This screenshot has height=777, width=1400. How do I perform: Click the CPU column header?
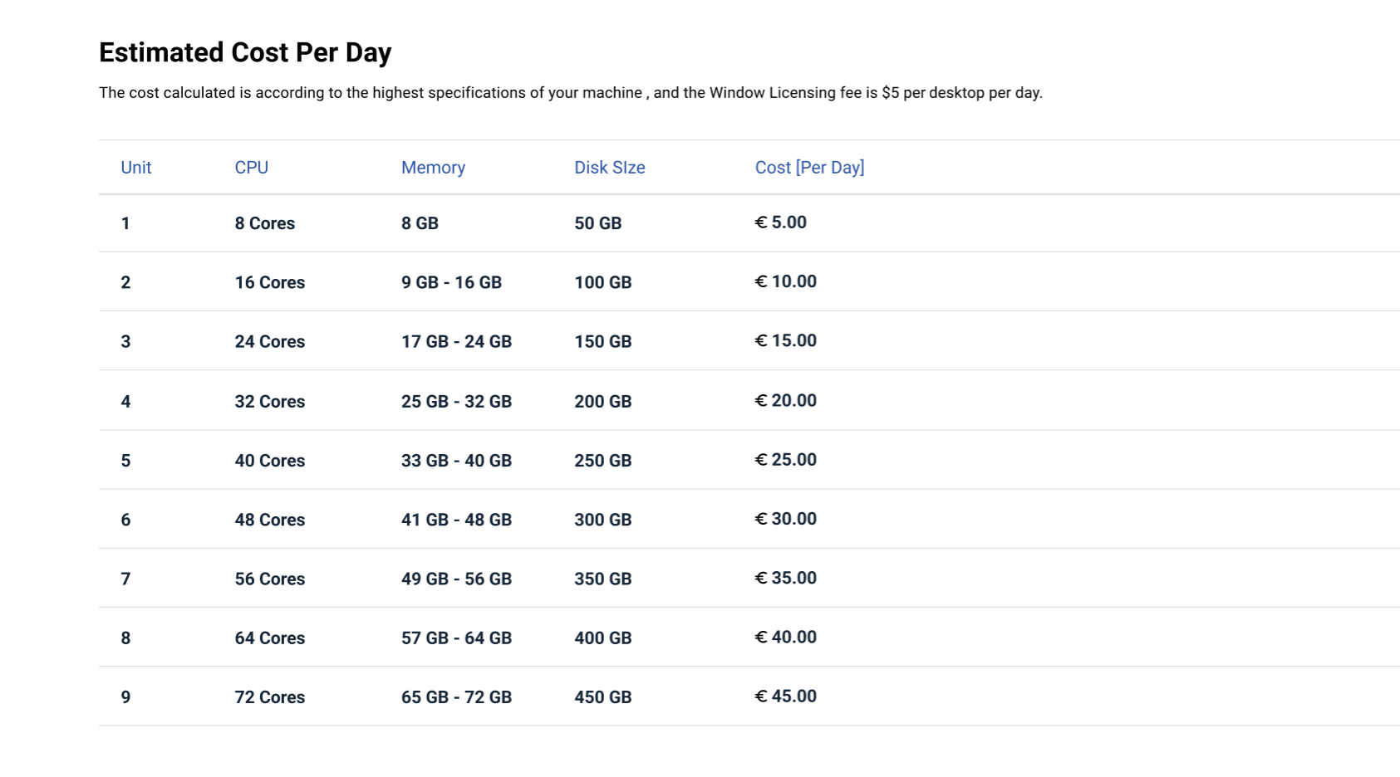252,167
